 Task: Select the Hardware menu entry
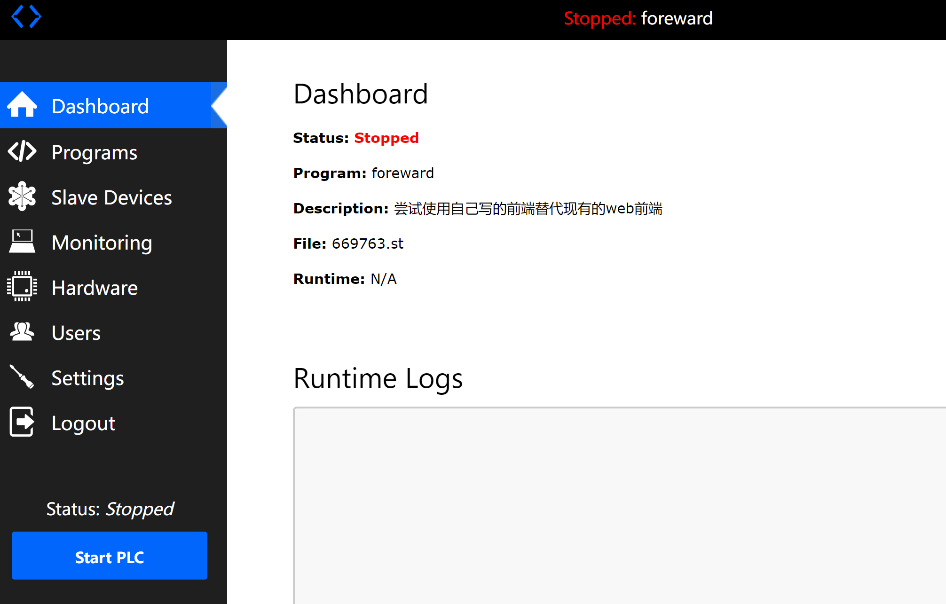tap(95, 288)
